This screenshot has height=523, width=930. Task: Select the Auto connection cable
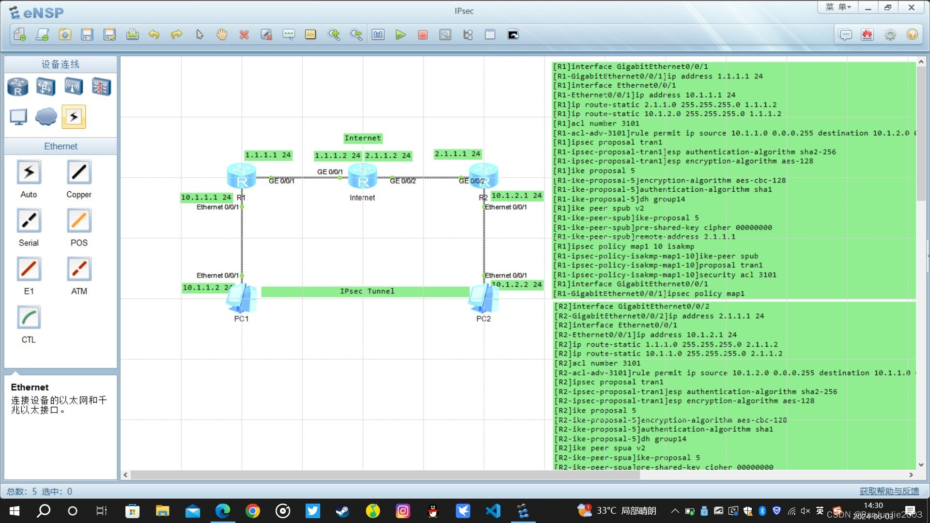coord(29,172)
